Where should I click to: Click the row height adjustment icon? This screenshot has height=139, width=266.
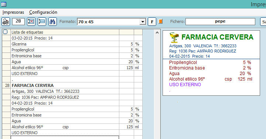[x=42, y=22]
